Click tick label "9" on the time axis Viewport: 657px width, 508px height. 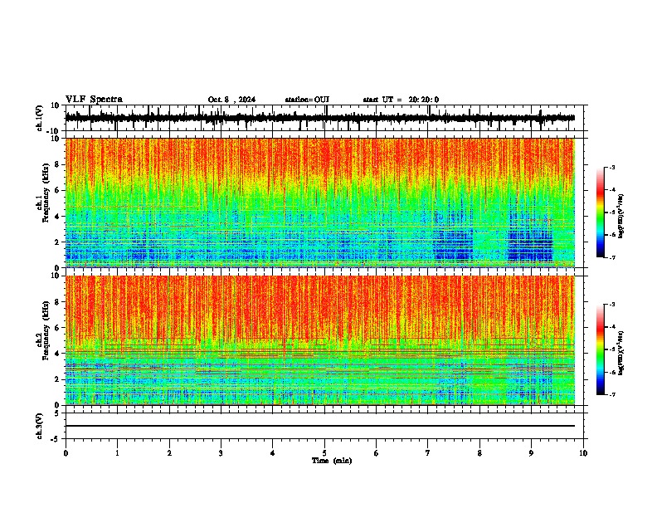(x=531, y=453)
